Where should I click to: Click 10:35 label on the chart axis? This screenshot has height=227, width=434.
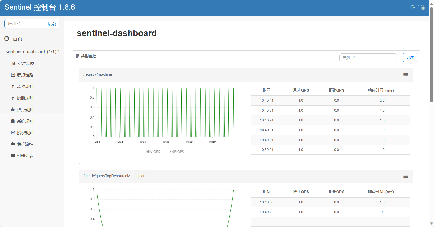tap(97, 142)
